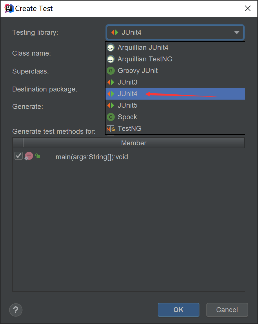The width and height of the screenshot is (258, 324).
Task: Click the JUnit5 arrows icon
Action: (110, 105)
